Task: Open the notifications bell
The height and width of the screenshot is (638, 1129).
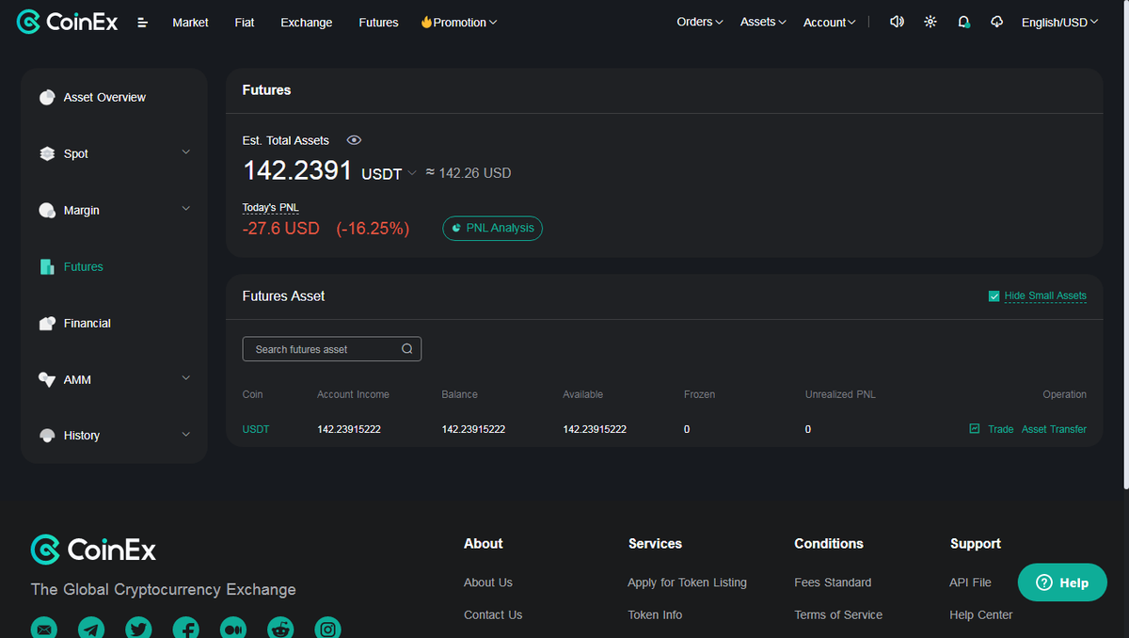Action: 963,22
